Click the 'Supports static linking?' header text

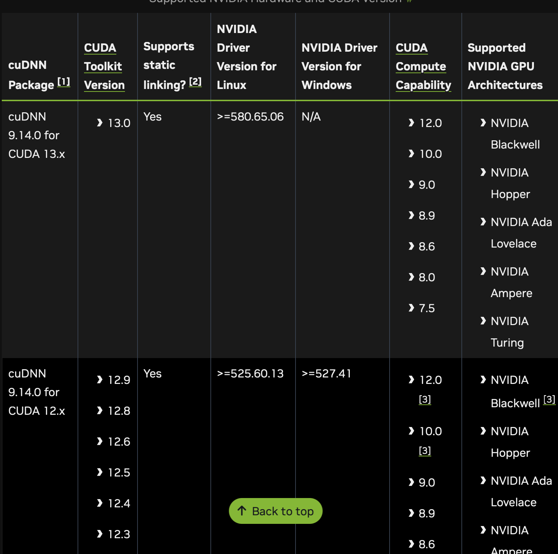coord(169,66)
